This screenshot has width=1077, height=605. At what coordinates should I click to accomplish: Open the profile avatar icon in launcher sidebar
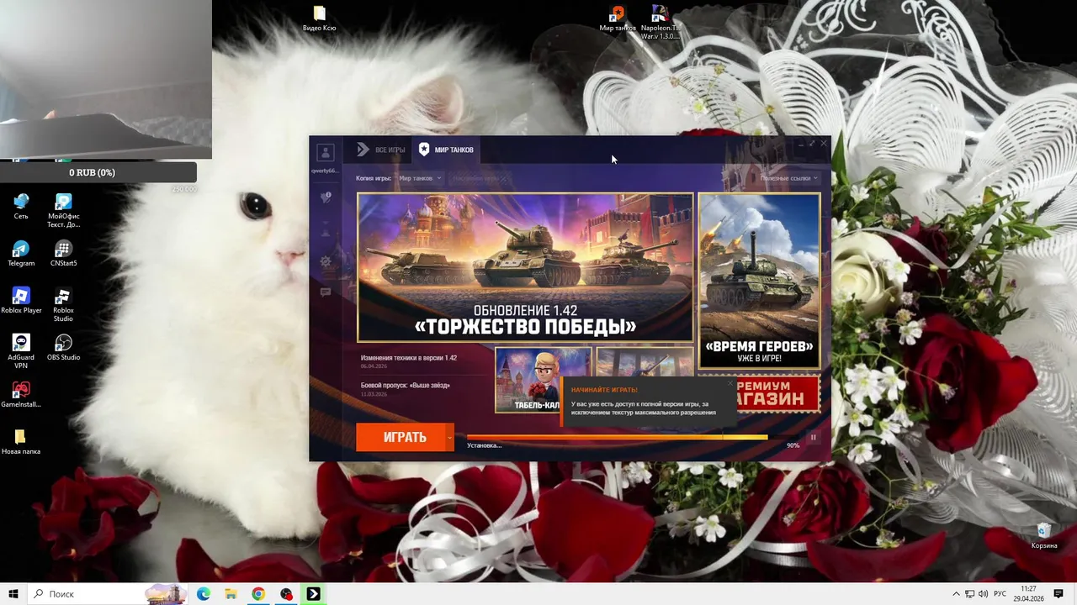point(326,152)
